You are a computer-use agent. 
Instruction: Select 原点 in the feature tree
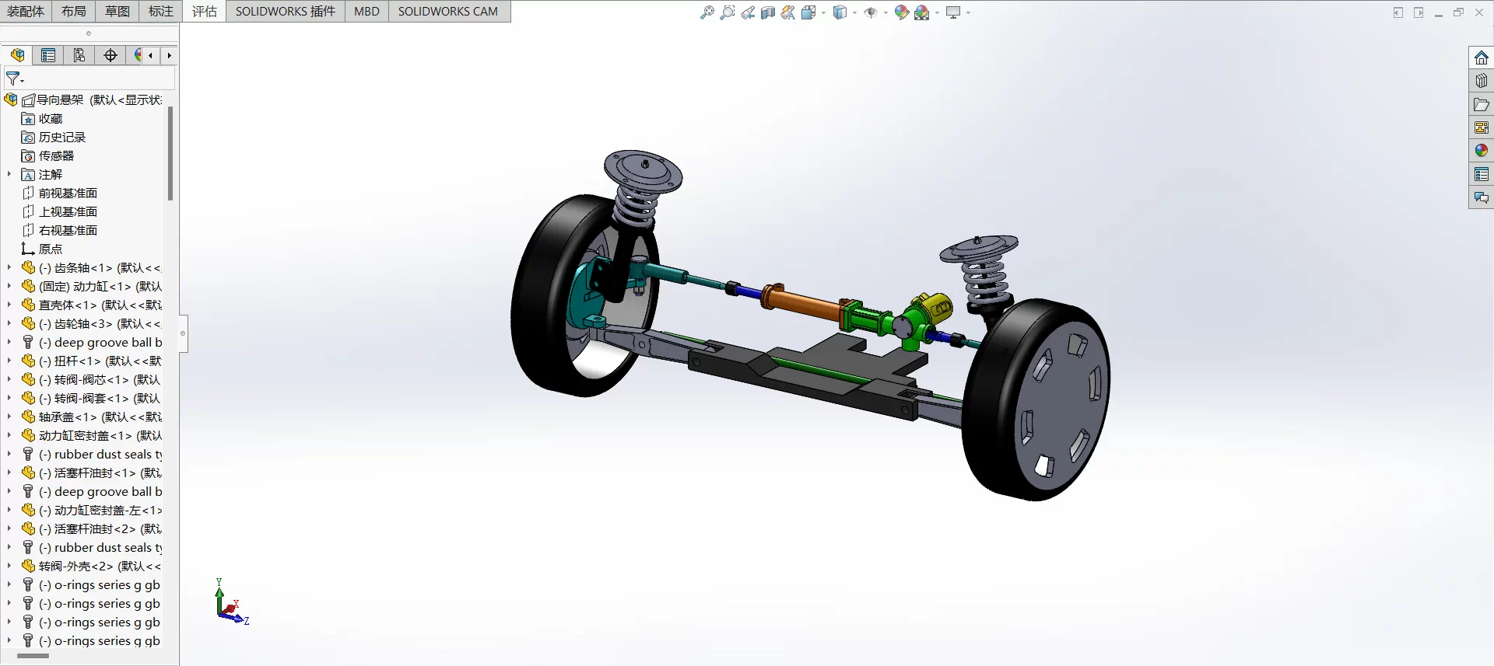[50, 249]
